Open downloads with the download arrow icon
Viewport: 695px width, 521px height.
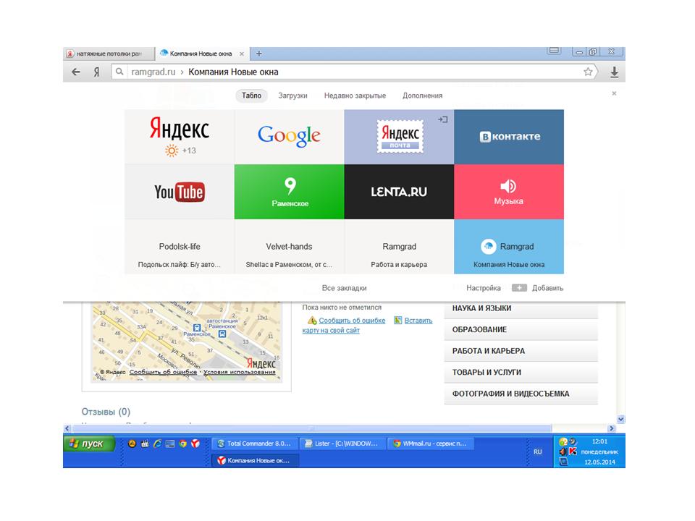tap(615, 72)
